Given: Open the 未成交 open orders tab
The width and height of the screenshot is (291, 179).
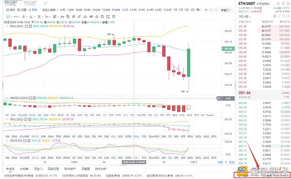Looking at the screenshot, I should (x=10, y=169).
